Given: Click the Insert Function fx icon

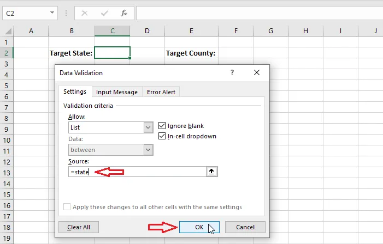Looking at the screenshot, I should [x=124, y=13].
